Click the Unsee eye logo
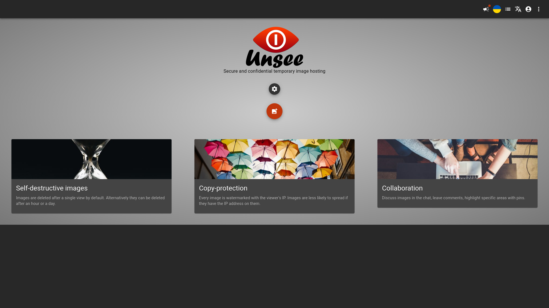The width and height of the screenshot is (549, 308). click(x=274, y=47)
